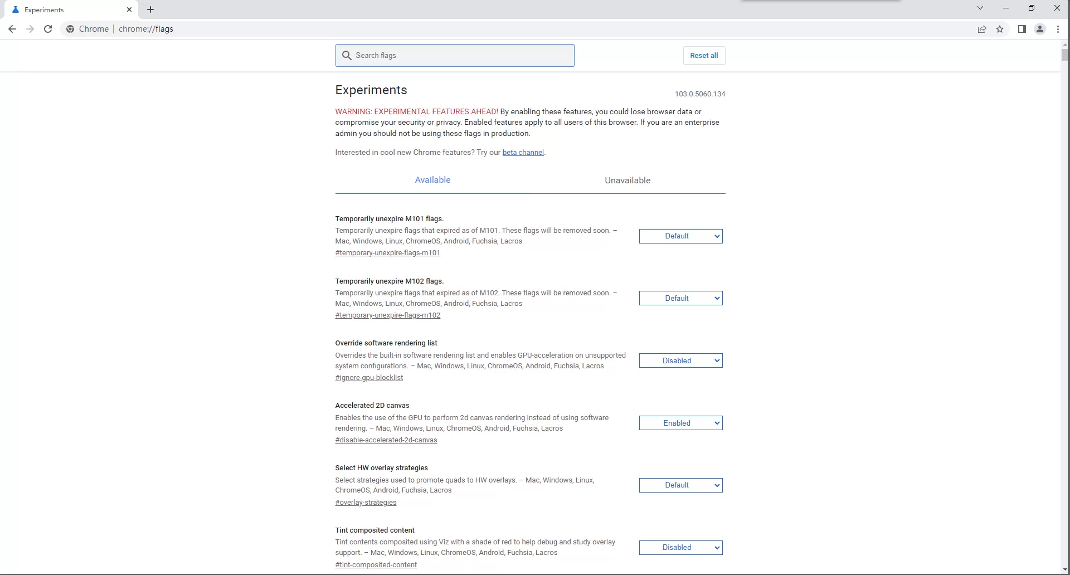Click the page vertical scrollbar thumb
Screen dimensions: 1070x575
pyautogui.click(x=1065, y=54)
